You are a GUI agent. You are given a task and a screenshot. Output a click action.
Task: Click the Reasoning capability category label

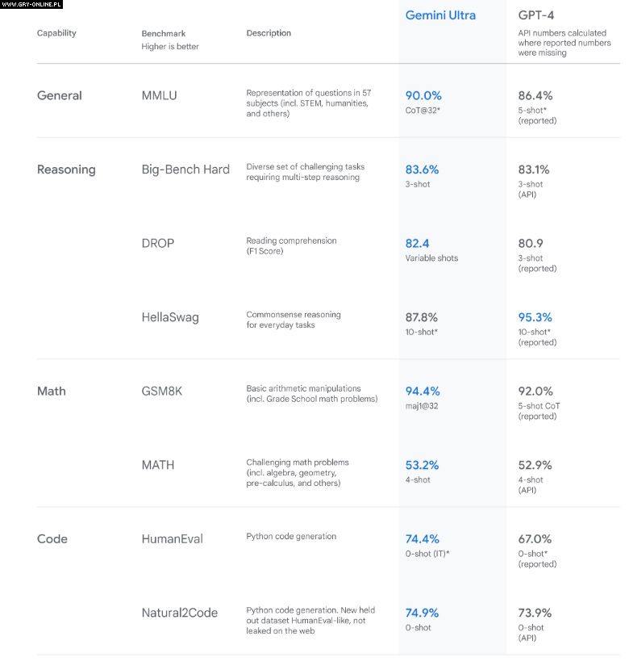point(66,170)
